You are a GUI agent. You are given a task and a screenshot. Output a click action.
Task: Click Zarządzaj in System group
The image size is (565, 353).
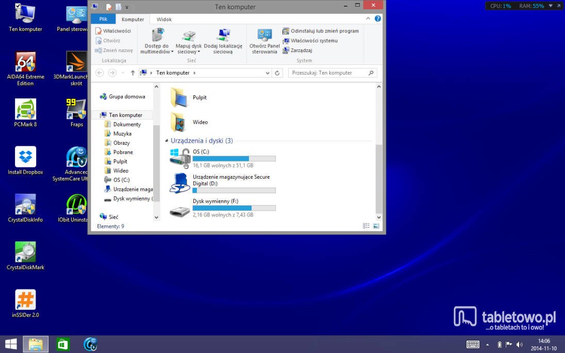[297, 51]
